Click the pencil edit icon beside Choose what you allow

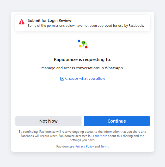(62, 78)
